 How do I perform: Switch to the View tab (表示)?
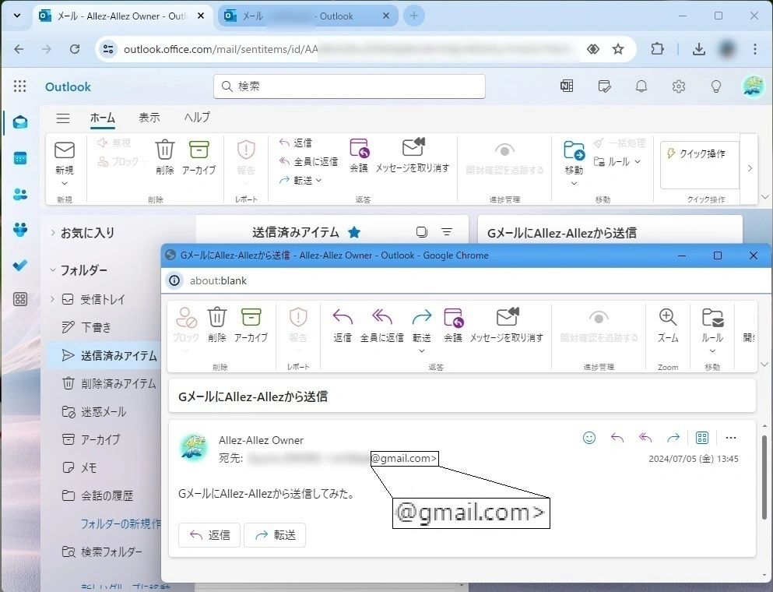click(149, 118)
